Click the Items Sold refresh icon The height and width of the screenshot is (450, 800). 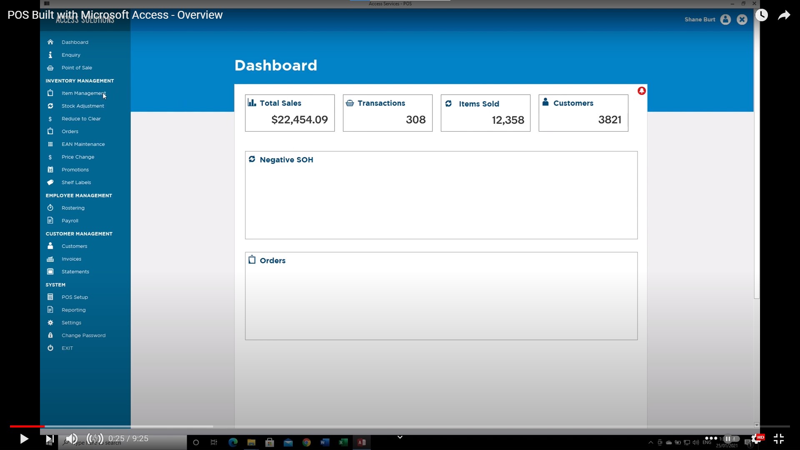449,103
